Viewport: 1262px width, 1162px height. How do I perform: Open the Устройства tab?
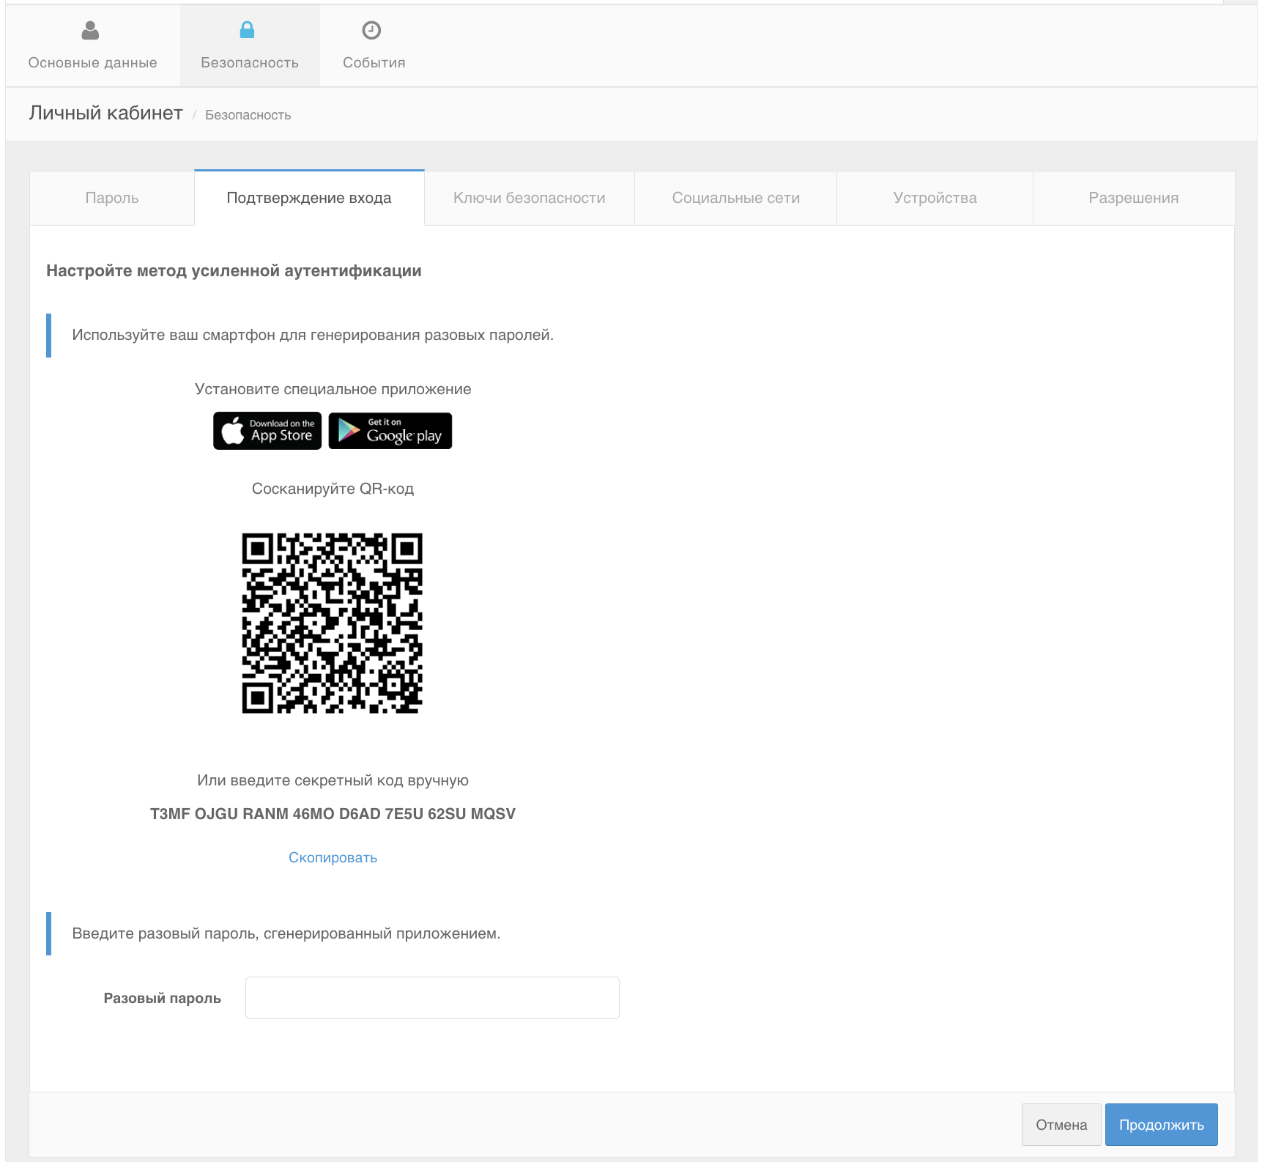click(x=935, y=198)
